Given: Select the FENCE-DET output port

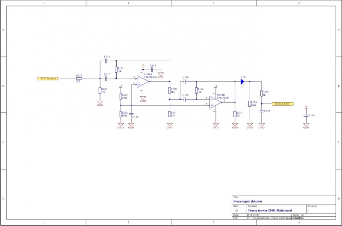Looking at the screenshot, I should (x=282, y=103).
